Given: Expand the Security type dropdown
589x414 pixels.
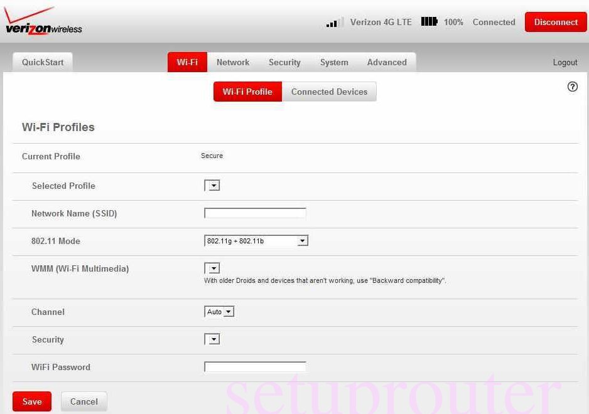Looking at the screenshot, I should click(x=212, y=339).
